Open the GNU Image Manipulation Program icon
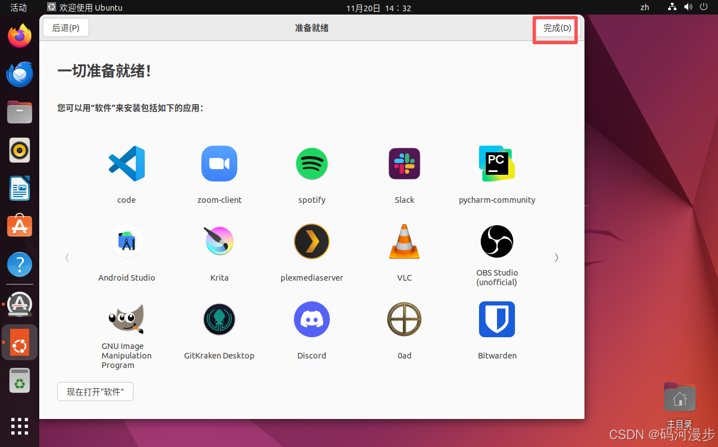Image resolution: width=718 pixels, height=447 pixels. pyautogui.click(x=127, y=319)
